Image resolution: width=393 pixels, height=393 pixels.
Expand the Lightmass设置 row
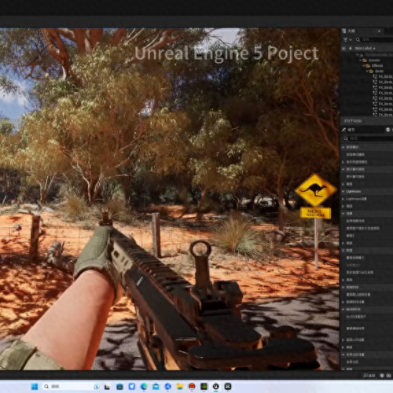(343, 199)
